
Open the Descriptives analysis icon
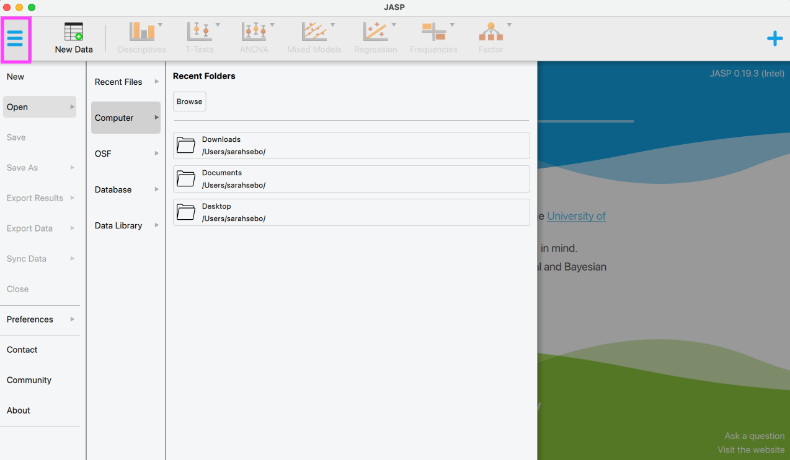pos(142,33)
